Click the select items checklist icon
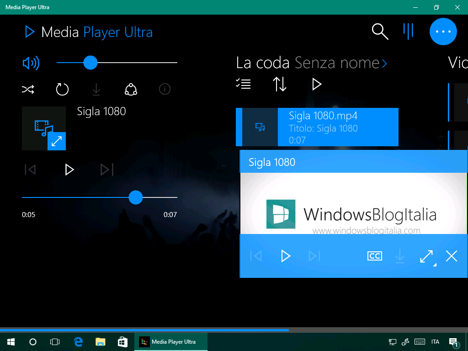468x351 pixels. click(x=243, y=84)
